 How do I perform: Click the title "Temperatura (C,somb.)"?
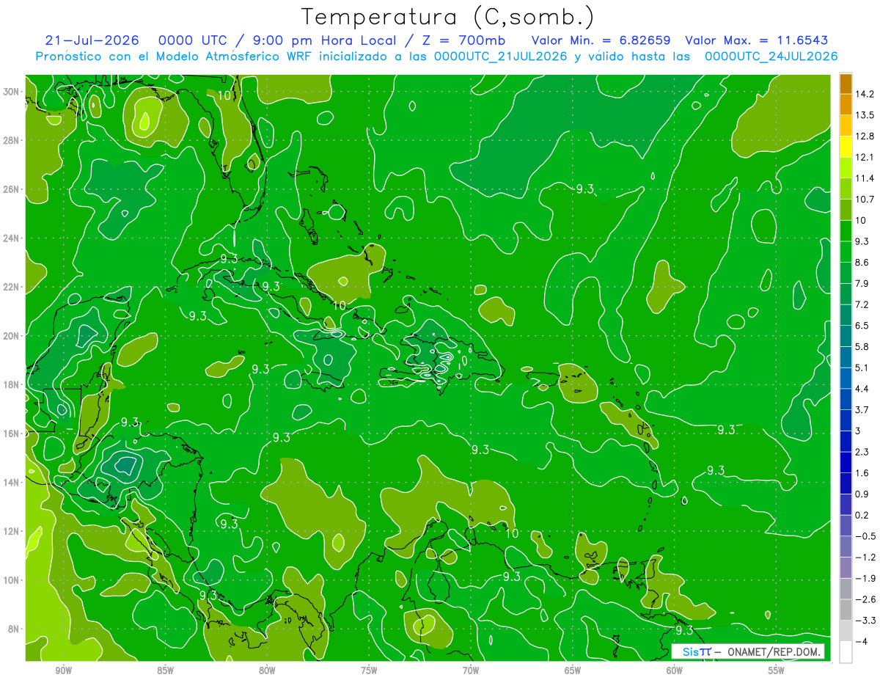click(447, 17)
